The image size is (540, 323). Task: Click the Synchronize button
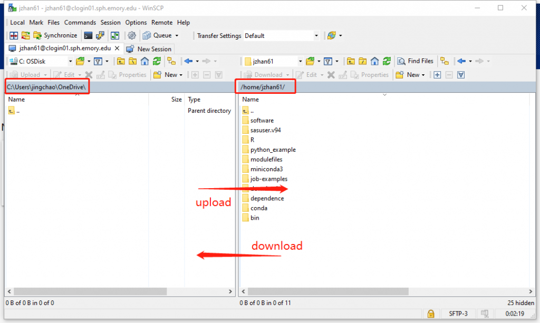pos(55,35)
